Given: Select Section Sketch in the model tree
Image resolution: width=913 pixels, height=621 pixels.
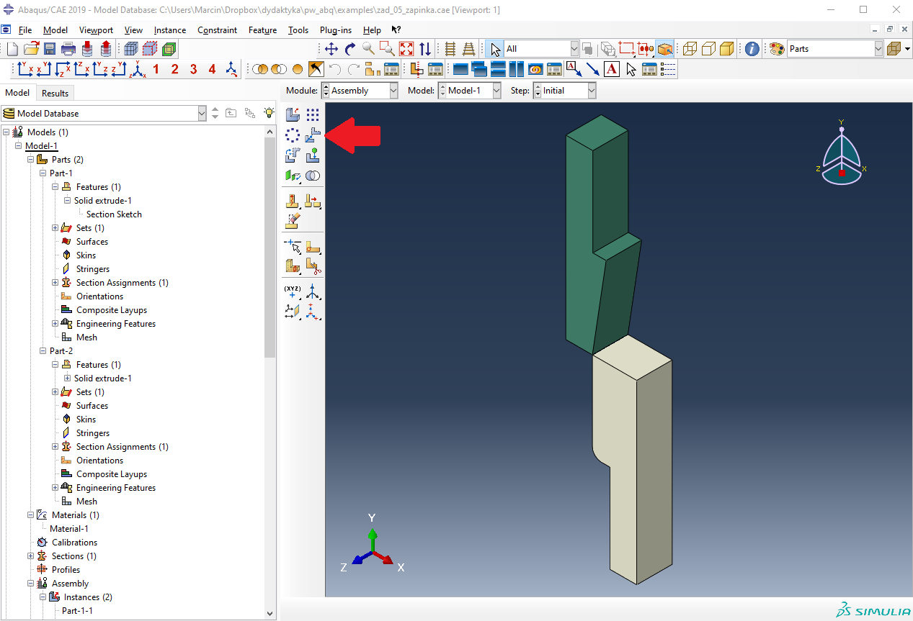Looking at the screenshot, I should click(114, 214).
